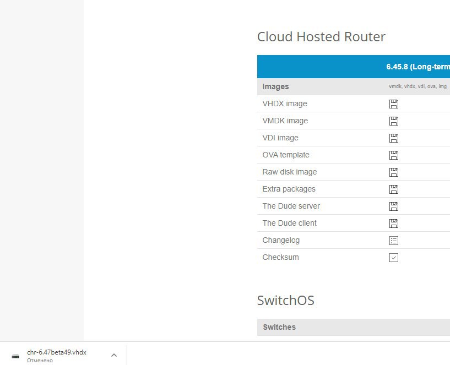Image resolution: width=450 pixels, height=365 pixels.
Task: Download Extra packages via its floppy icon
Action: (393, 189)
